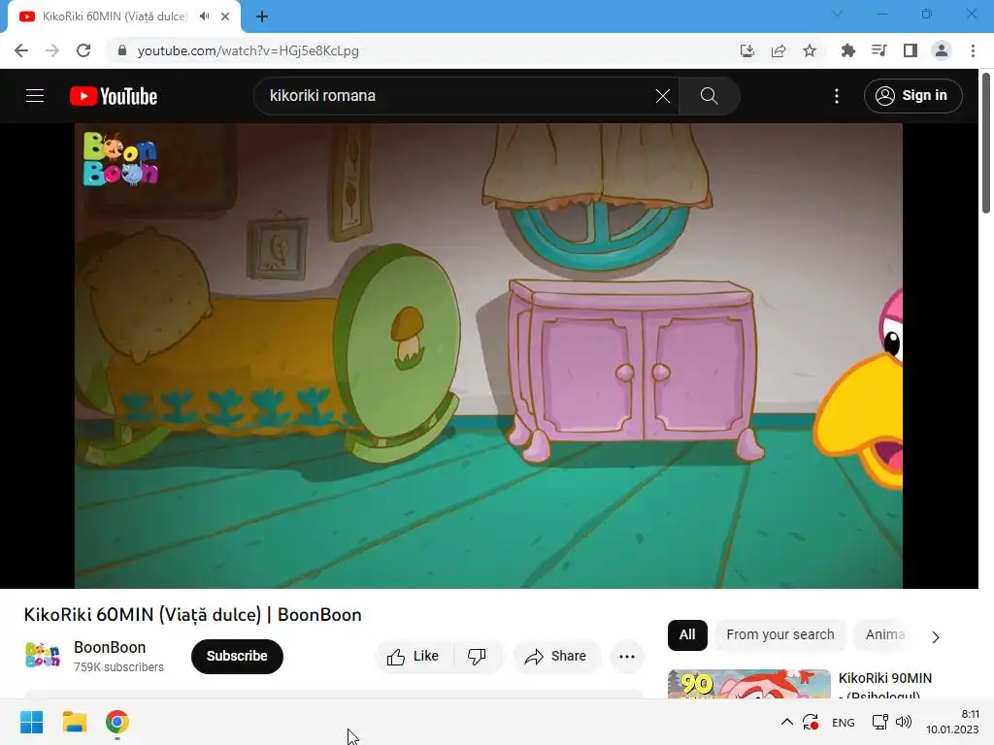Open the Windows Start menu
This screenshot has height=745, width=994.
(x=31, y=722)
